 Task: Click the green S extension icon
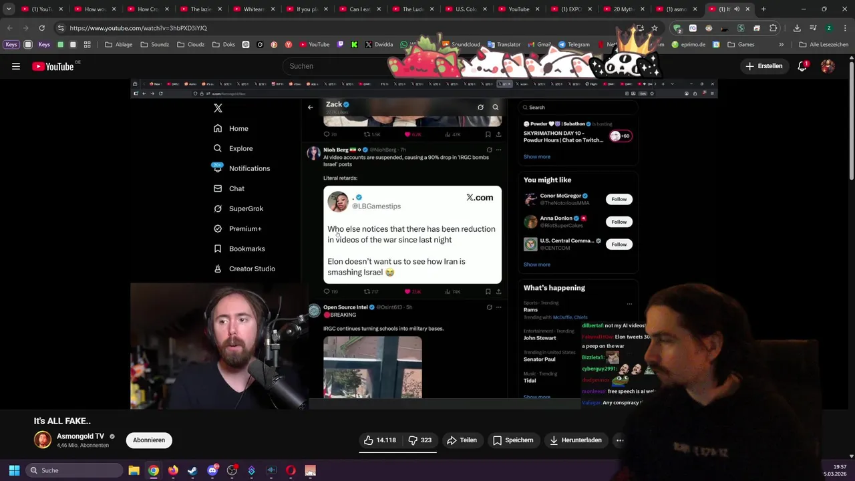[741, 28]
